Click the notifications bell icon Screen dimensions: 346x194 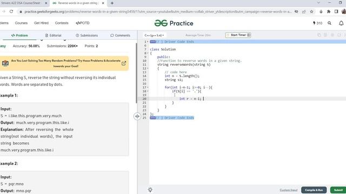click(341, 23)
